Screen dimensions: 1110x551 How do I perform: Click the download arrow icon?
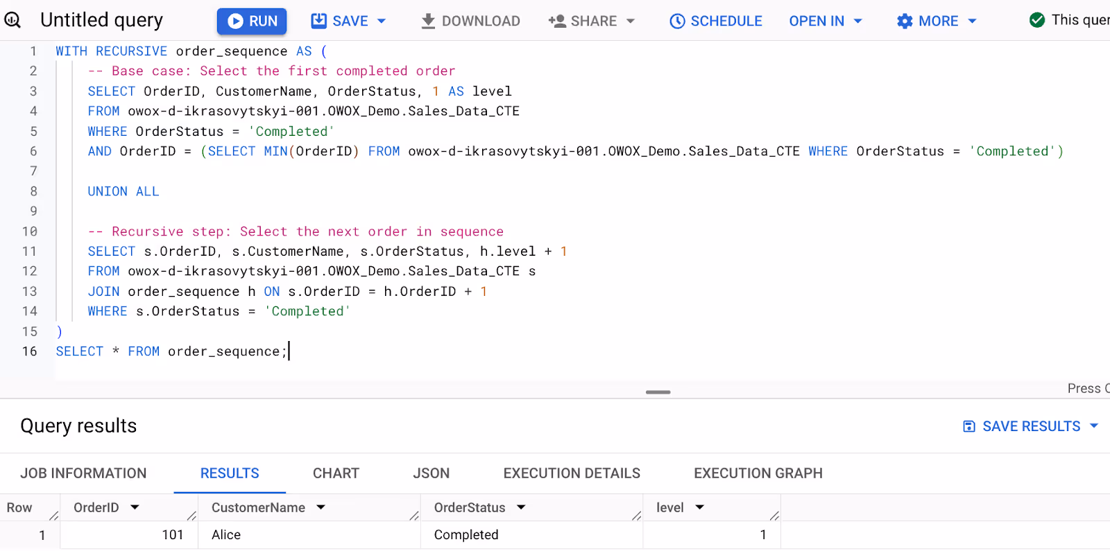point(428,21)
